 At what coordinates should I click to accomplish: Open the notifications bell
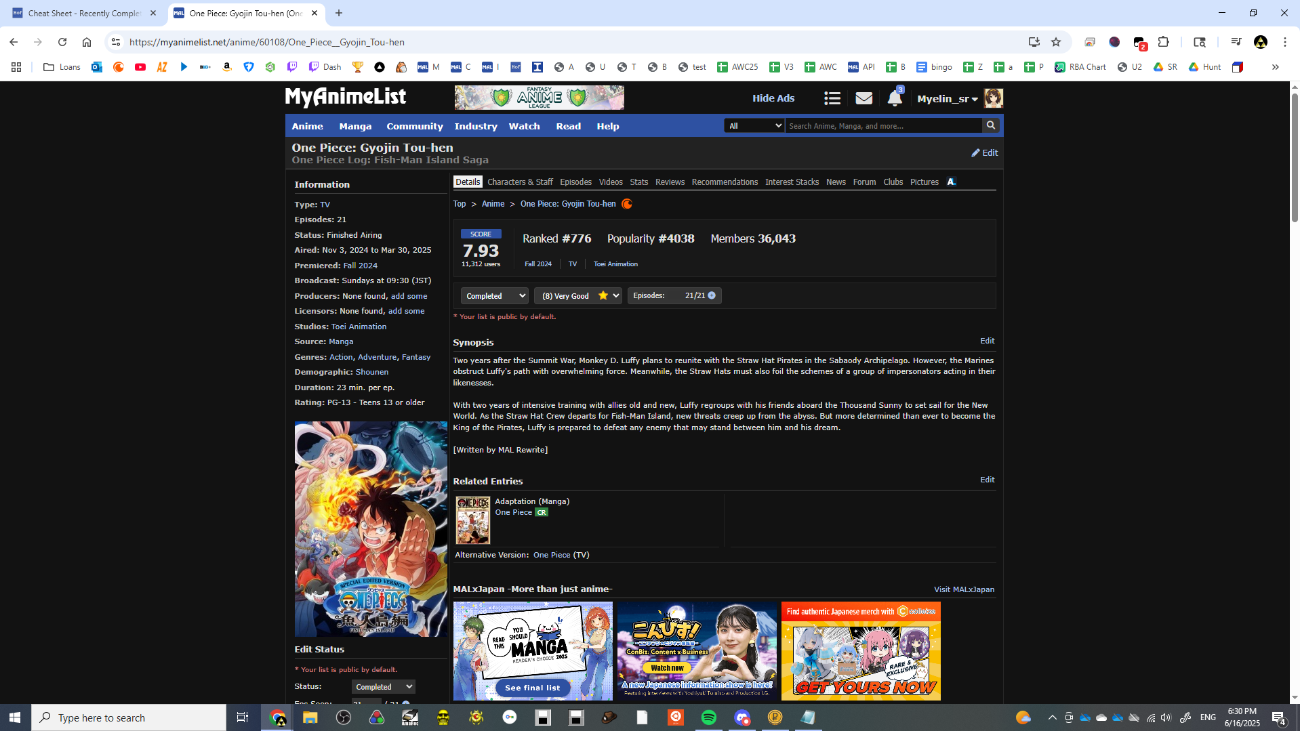point(895,98)
